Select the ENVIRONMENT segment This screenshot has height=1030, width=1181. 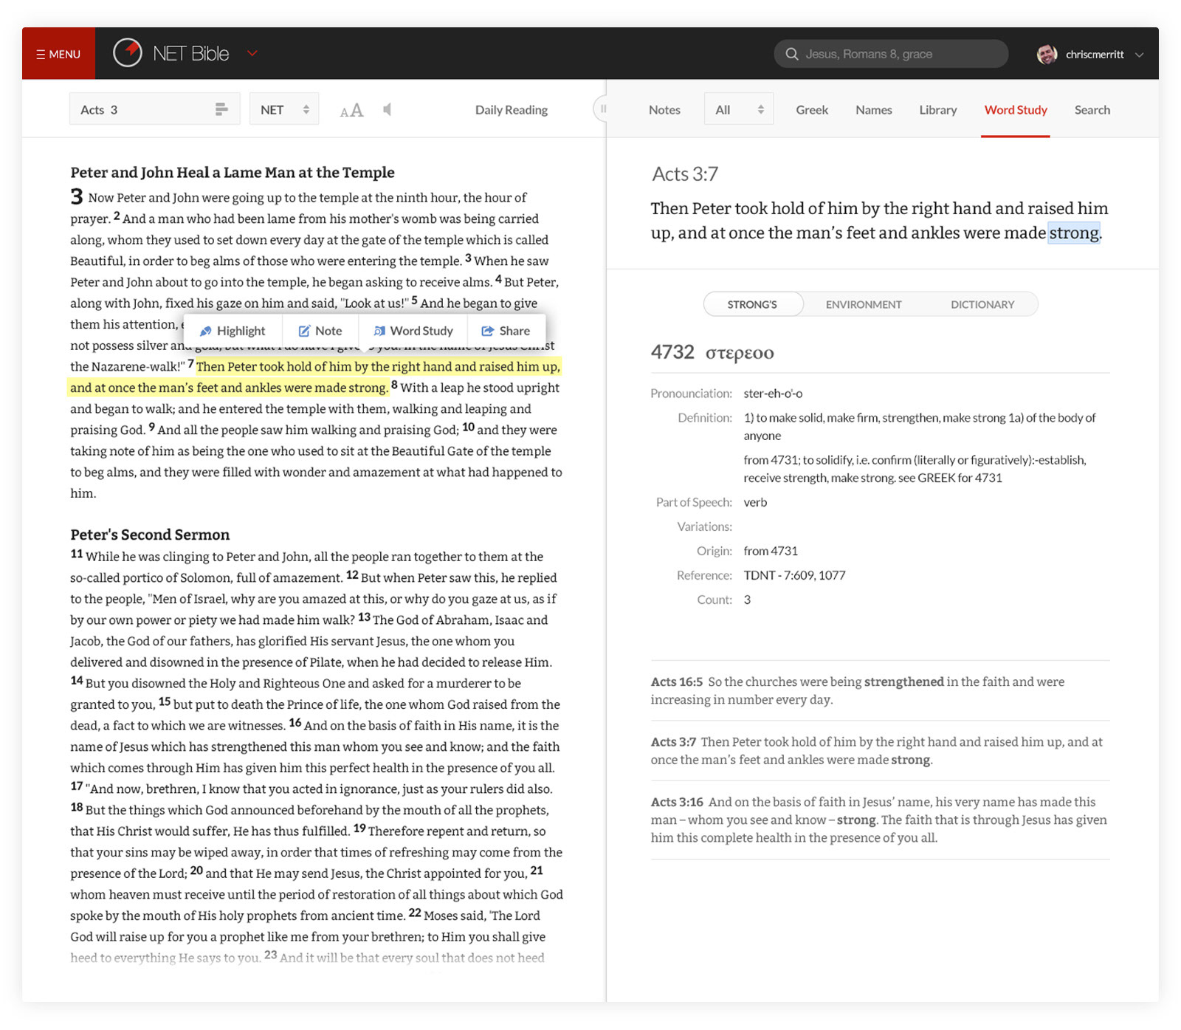click(864, 304)
